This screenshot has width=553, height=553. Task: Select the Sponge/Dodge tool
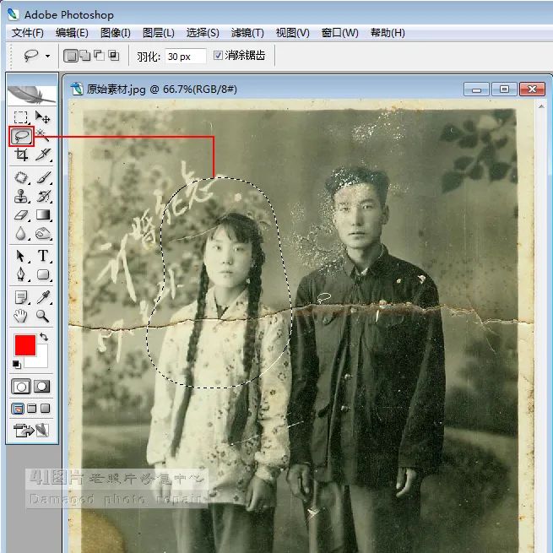(43, 234)
